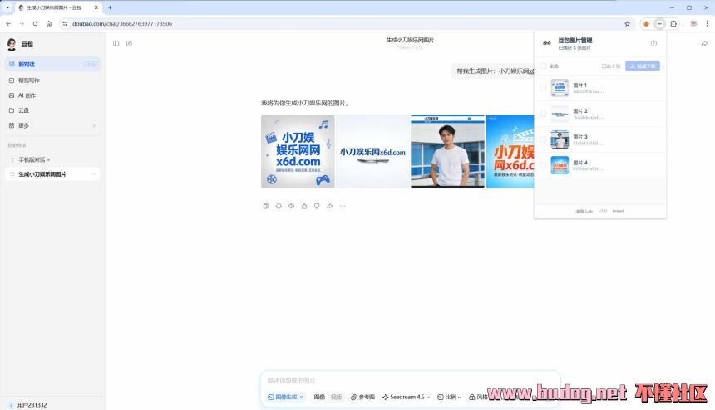The height and width of the screenshot is (410, 715).
Task: Play the response aloud with the speaker icon
Action: [291, 206]
